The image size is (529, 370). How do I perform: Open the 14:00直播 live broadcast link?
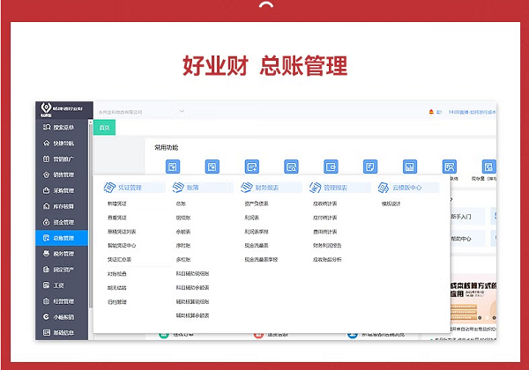pos(472,112)
